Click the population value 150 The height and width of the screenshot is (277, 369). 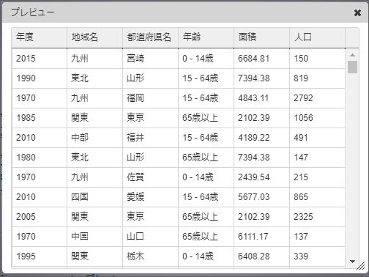317,59
